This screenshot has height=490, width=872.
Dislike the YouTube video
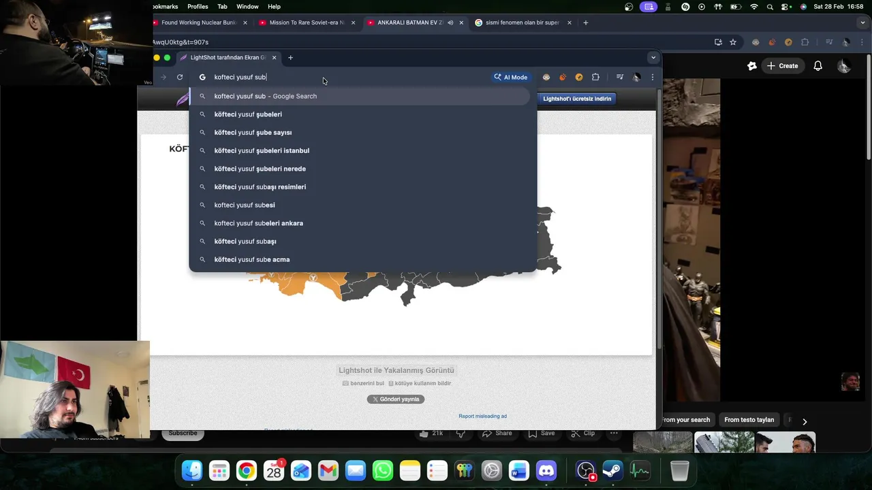[461, 434]
